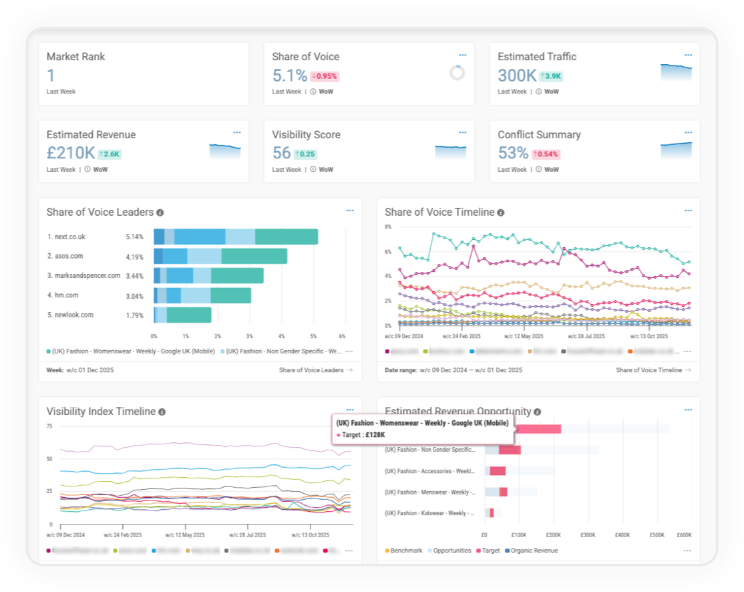Click the info icon on Visibility Index Timeline
The width and height of the screenshot is (744, 592).
click(162, 412)
